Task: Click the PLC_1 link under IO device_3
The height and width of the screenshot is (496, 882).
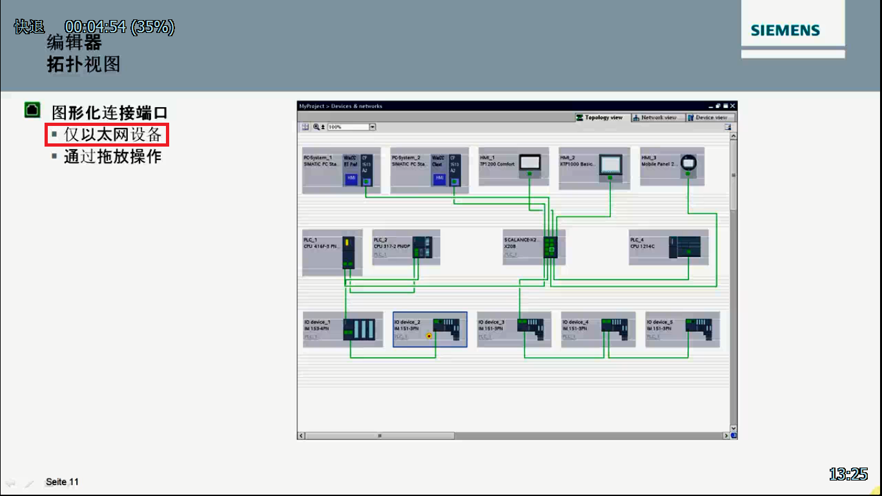Action: tap(484, 336)
